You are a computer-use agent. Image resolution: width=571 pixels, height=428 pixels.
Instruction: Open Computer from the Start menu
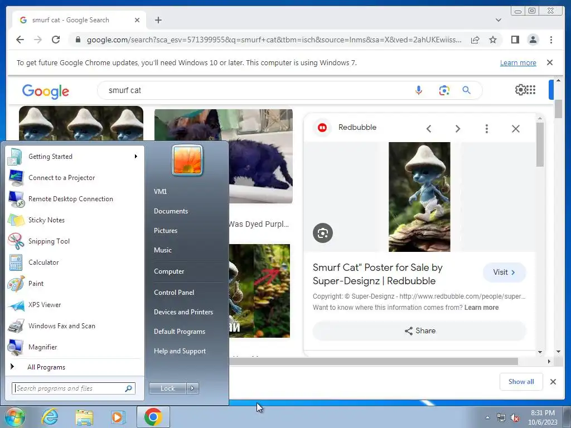(x=169, y=271)
